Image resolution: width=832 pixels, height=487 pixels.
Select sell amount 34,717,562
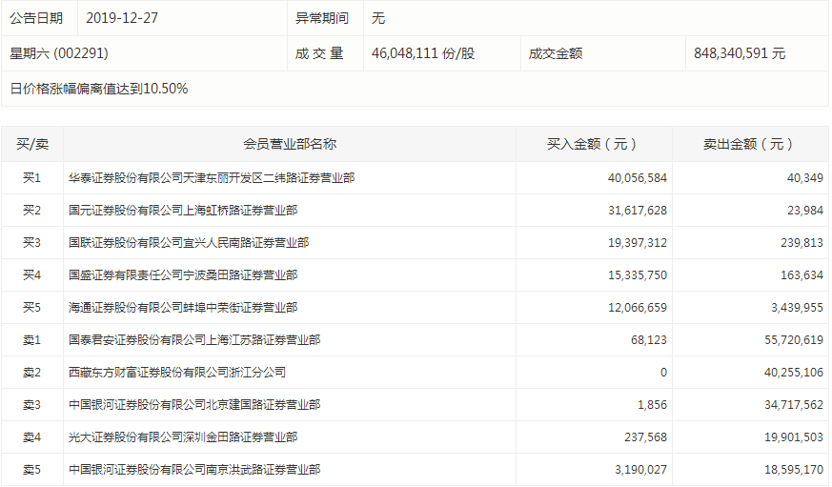794,404
